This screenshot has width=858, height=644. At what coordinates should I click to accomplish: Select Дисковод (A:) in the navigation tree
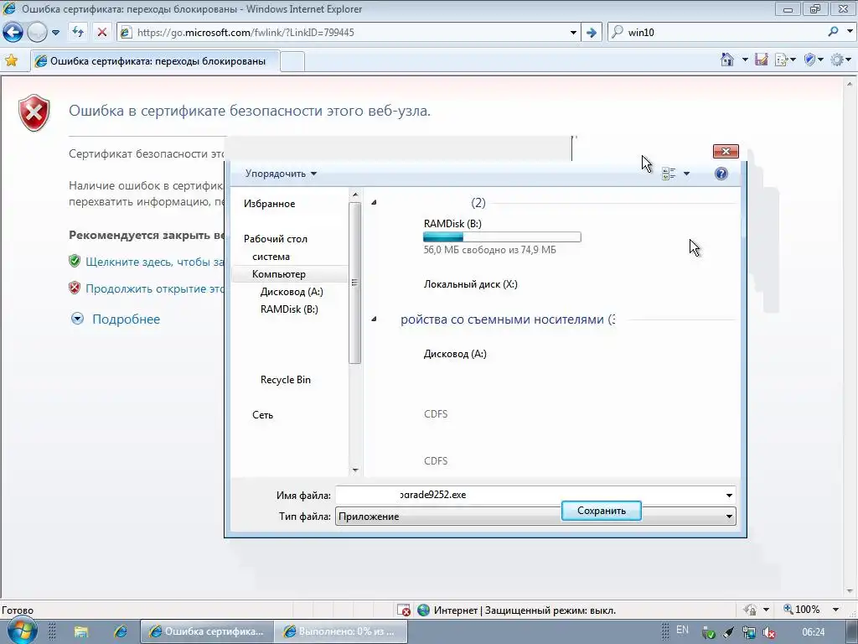click(x=292, y=291)
